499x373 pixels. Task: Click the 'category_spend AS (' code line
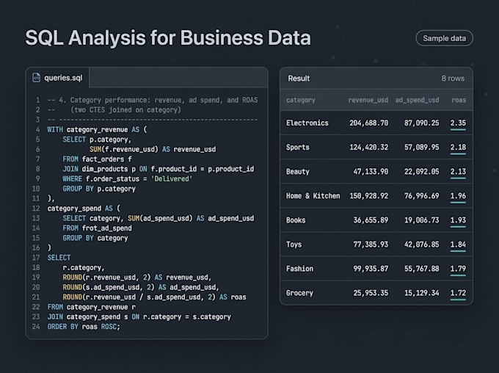[x=84, y=209]
